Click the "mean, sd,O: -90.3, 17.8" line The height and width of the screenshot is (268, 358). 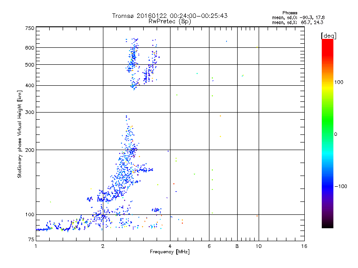point(298,17)
